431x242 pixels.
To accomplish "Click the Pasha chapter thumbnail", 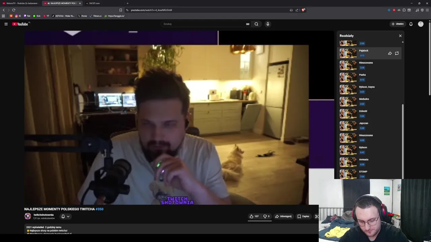I will [x=348, y=77].
